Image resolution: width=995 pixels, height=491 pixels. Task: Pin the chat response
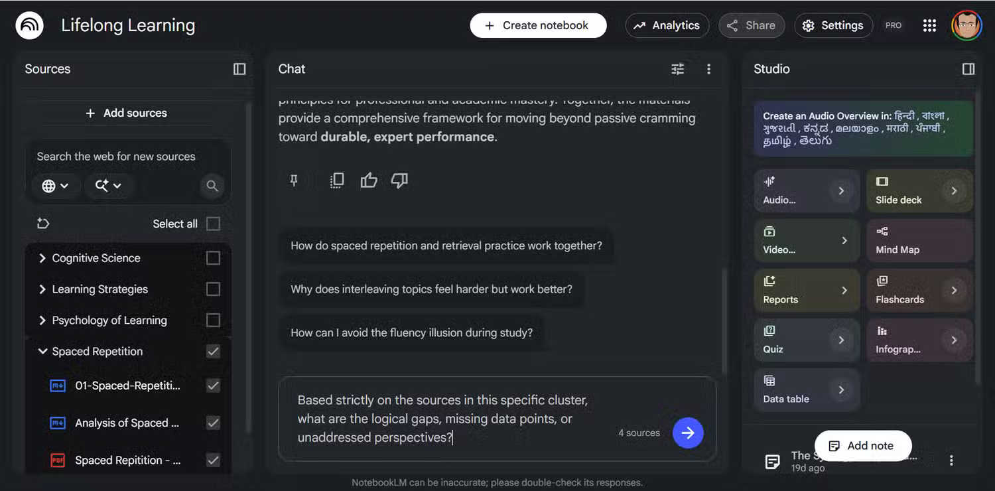point(294,180)
